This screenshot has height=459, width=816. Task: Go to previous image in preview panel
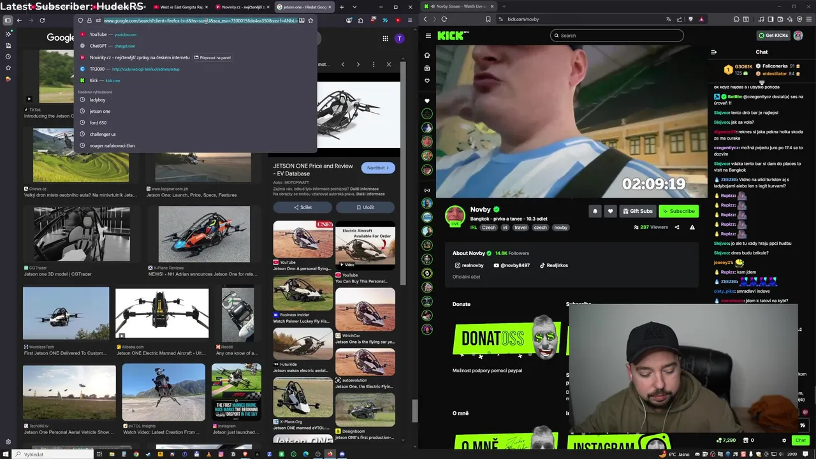coord(342,64)
